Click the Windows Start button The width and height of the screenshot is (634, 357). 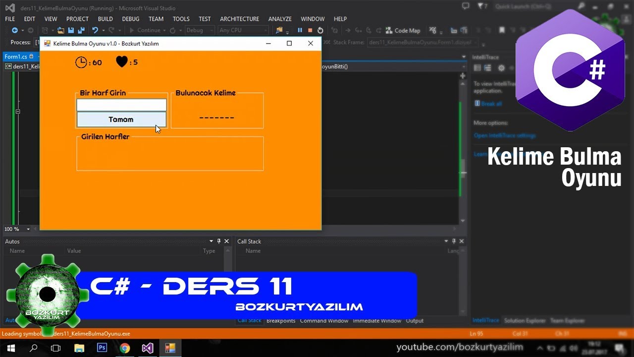[10, 348]
